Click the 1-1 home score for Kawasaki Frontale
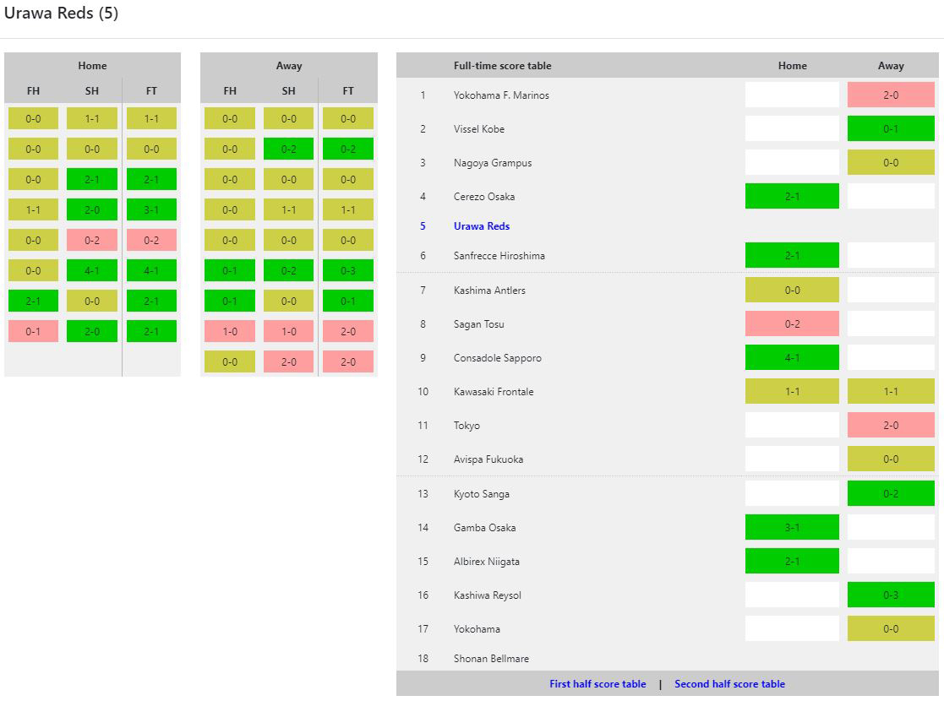Image resolution: width=944 pixels, height=701 pixels. tap(792, 391)
